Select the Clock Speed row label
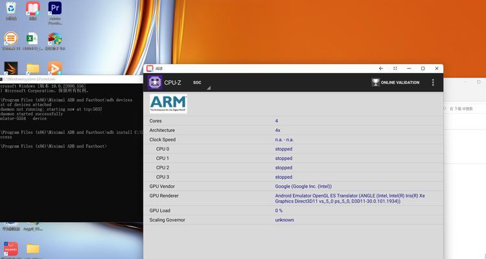This screenshot has width=486, height=259. (163, 140)
